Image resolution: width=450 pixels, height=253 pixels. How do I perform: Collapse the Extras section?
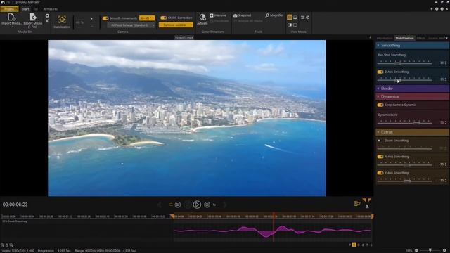(413, 132)
